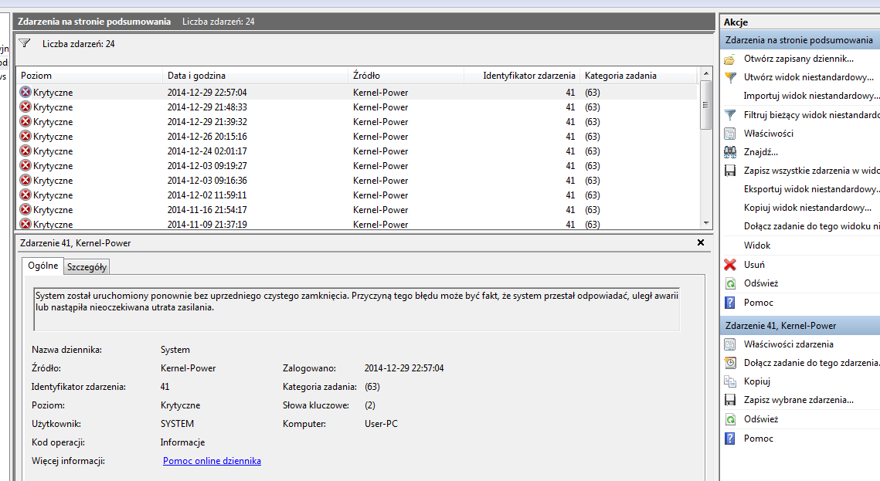Choose Dołącz zadanie do tego widoku action
The image size is (880, 481).
pyautogui.click(x=811, y=226)
